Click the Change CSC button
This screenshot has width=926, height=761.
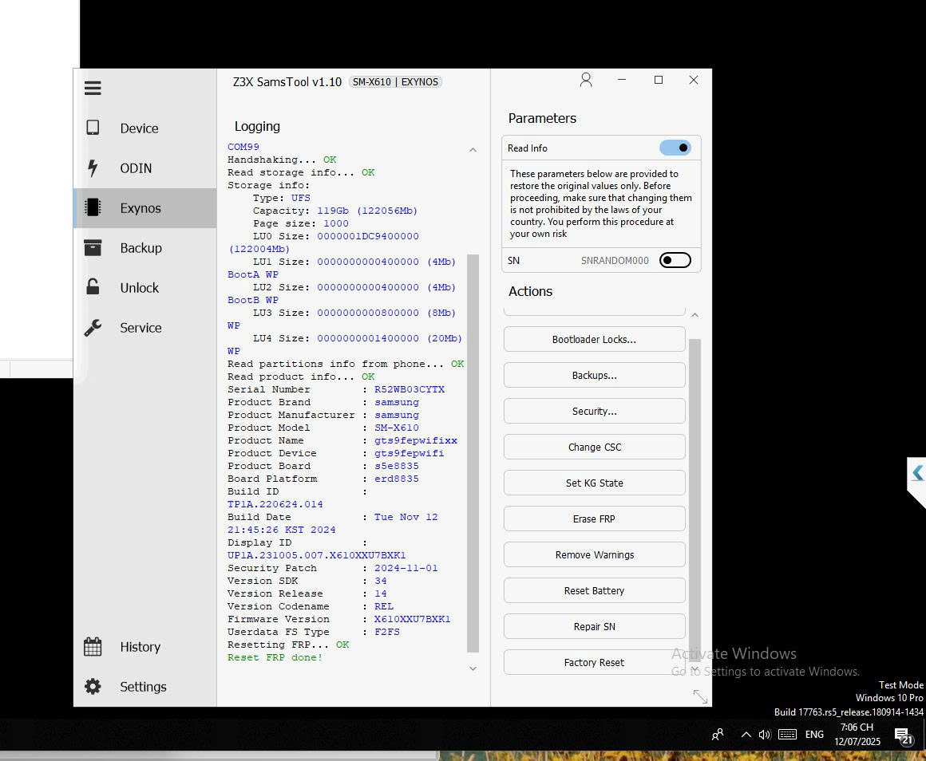[x=594, y=447]
